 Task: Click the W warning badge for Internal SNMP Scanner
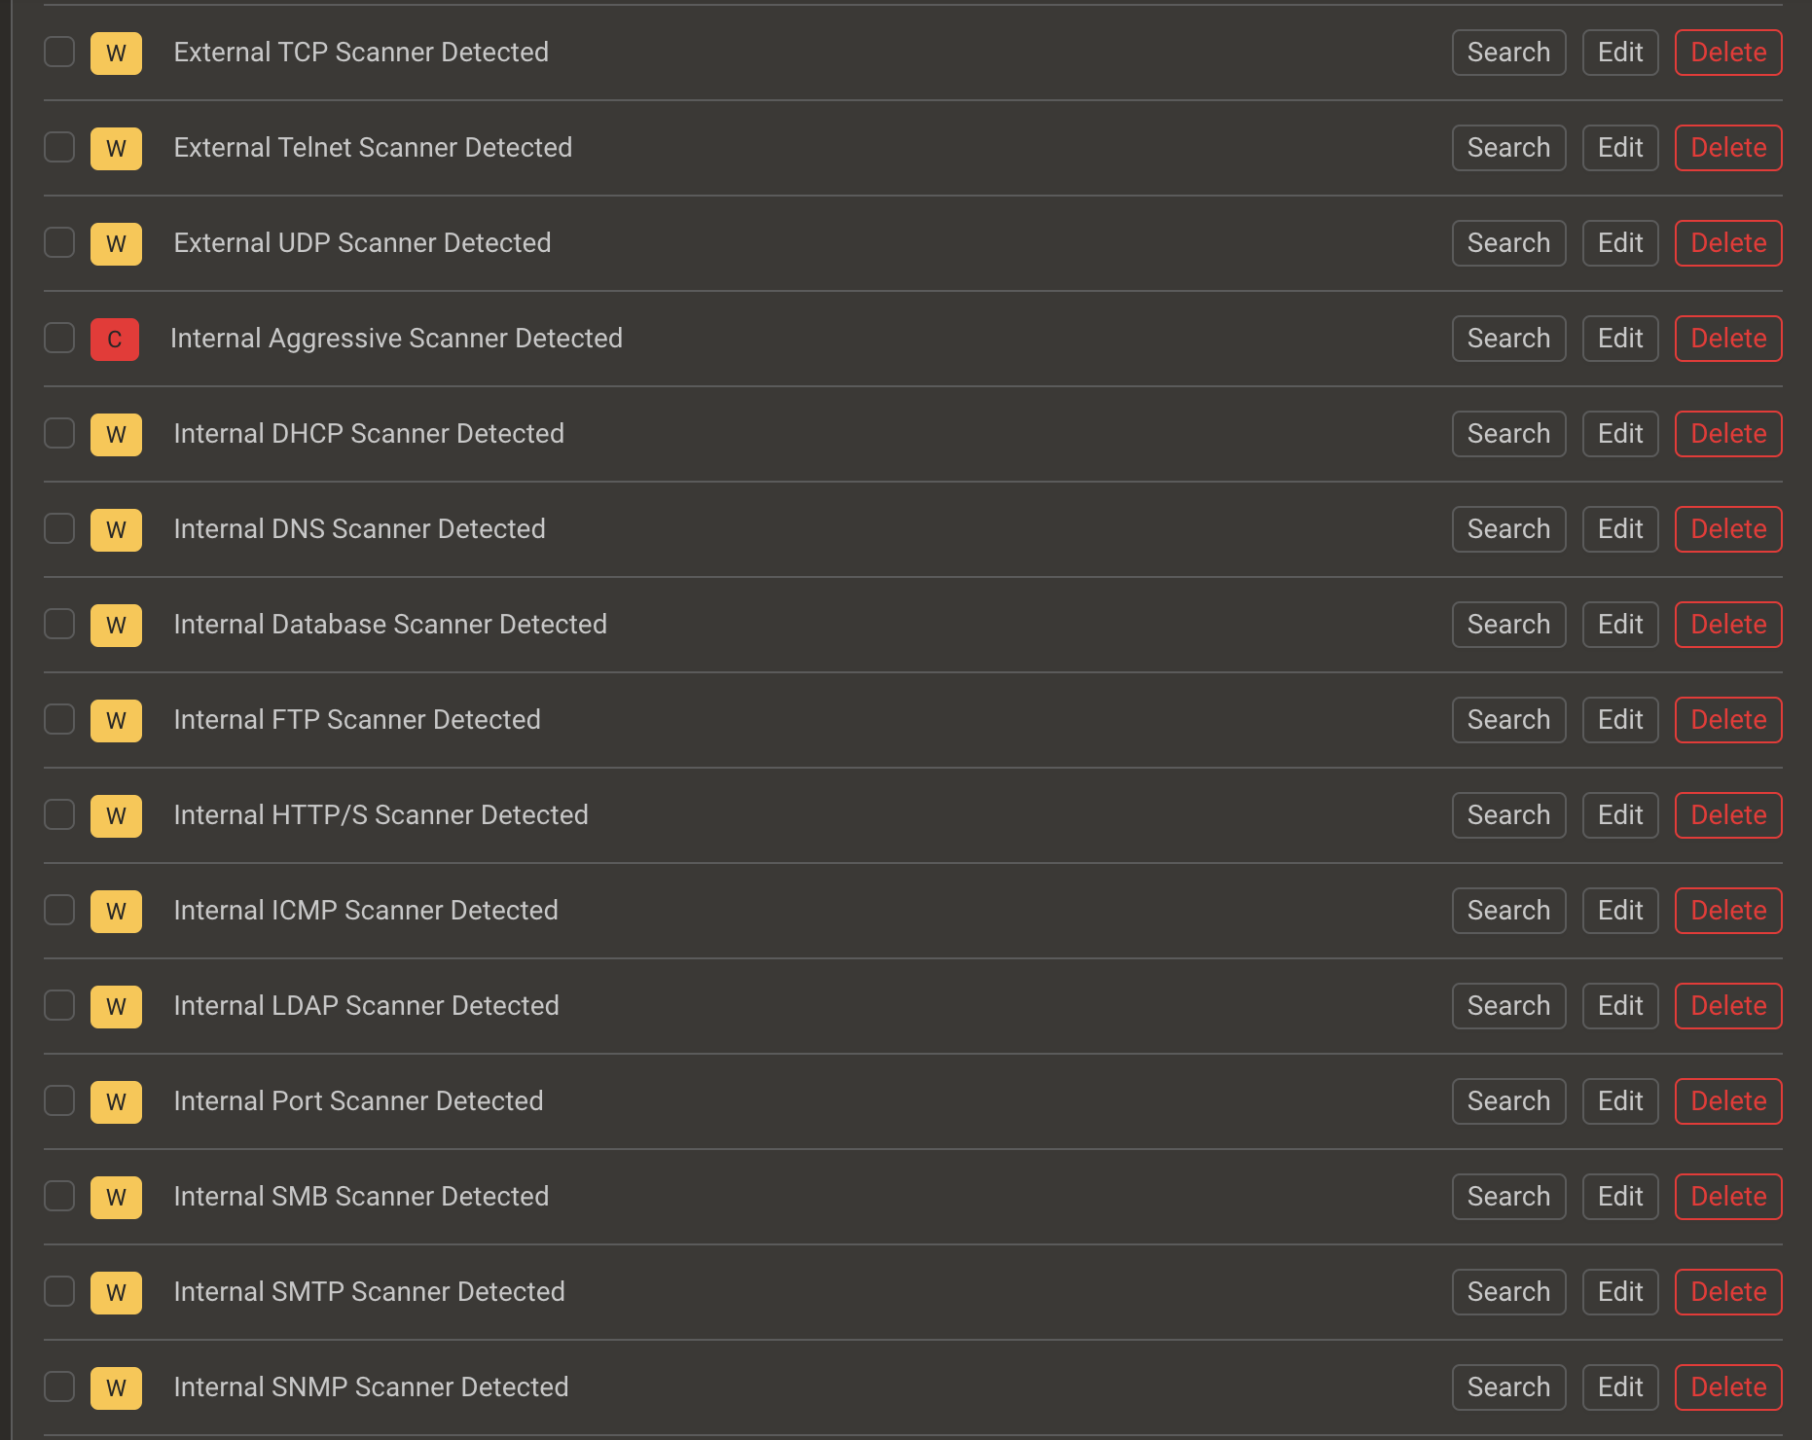[x=116, y=1388]
